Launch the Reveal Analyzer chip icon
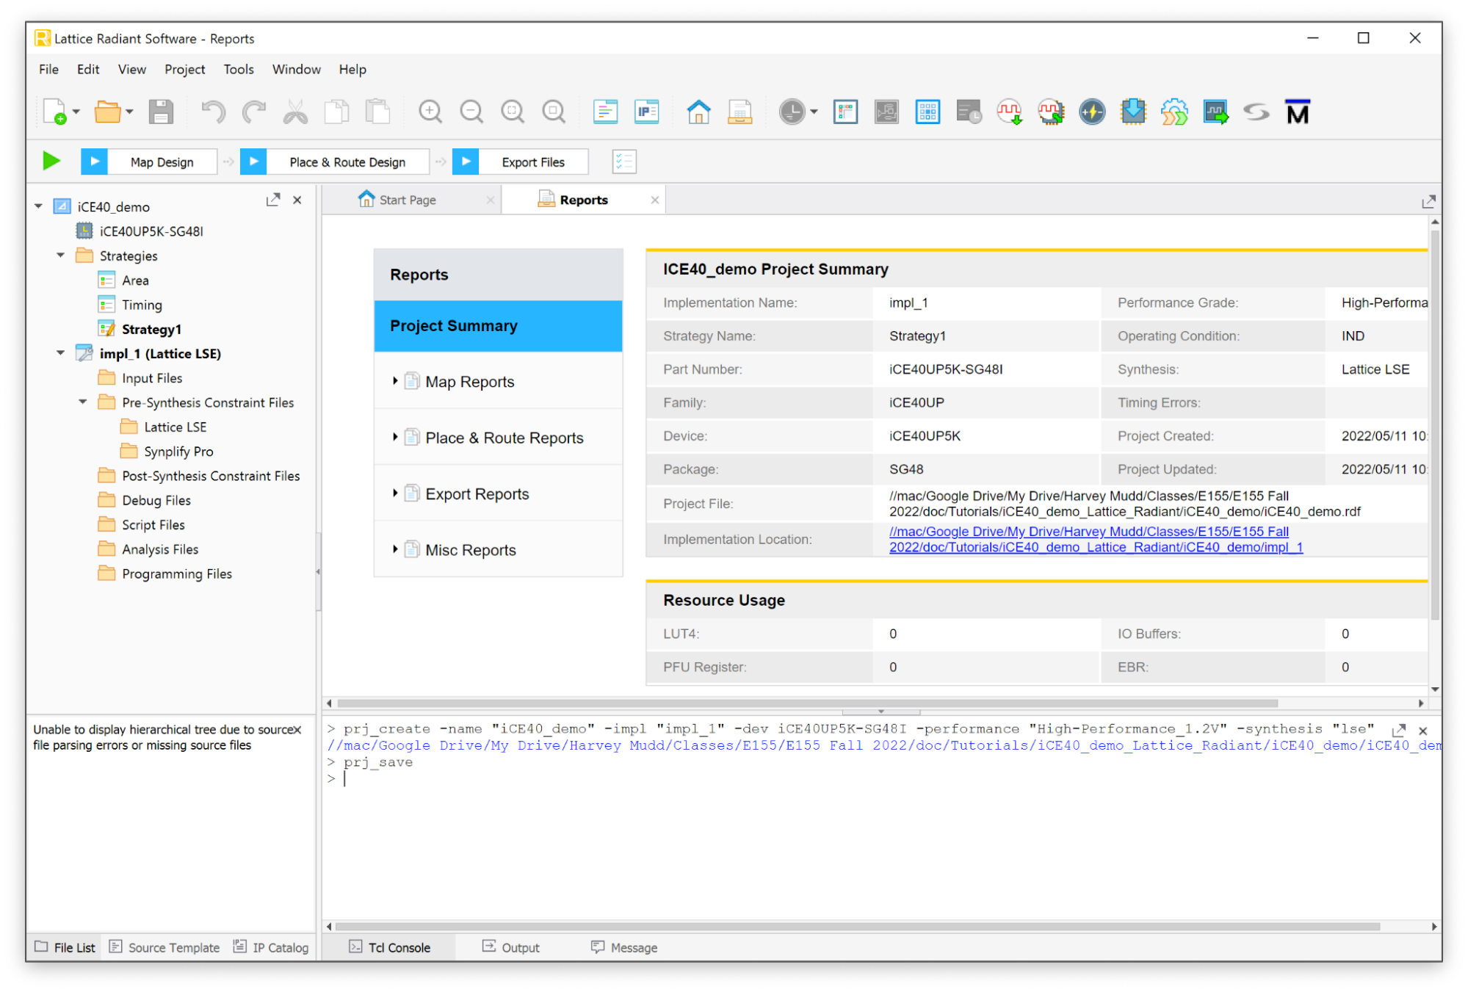This screenshot has width=1468, height=992. coord(1051,112)
